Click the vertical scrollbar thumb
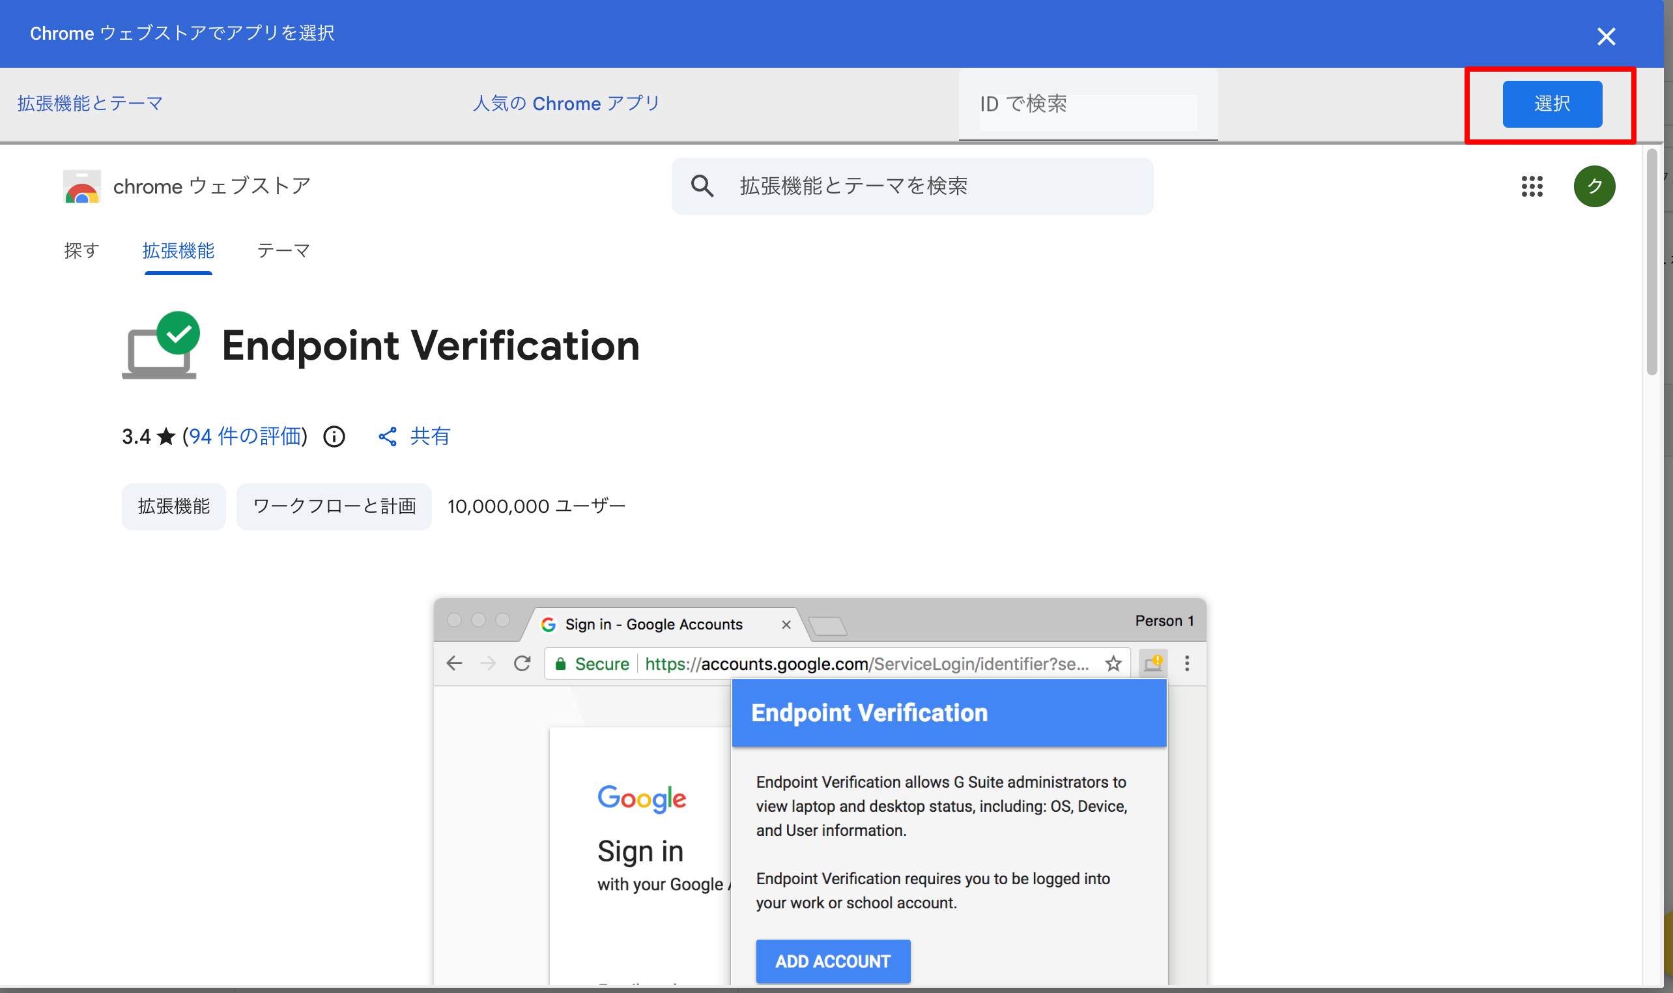1673x993 pixels. click(x=1652, y=262)
